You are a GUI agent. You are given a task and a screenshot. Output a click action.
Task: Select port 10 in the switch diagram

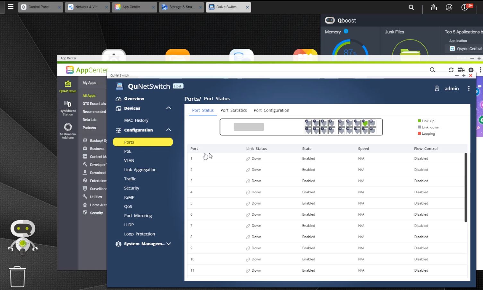coord(341,123)
